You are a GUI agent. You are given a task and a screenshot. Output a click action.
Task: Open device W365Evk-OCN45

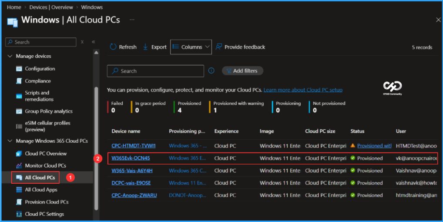[x=131, y=158]
